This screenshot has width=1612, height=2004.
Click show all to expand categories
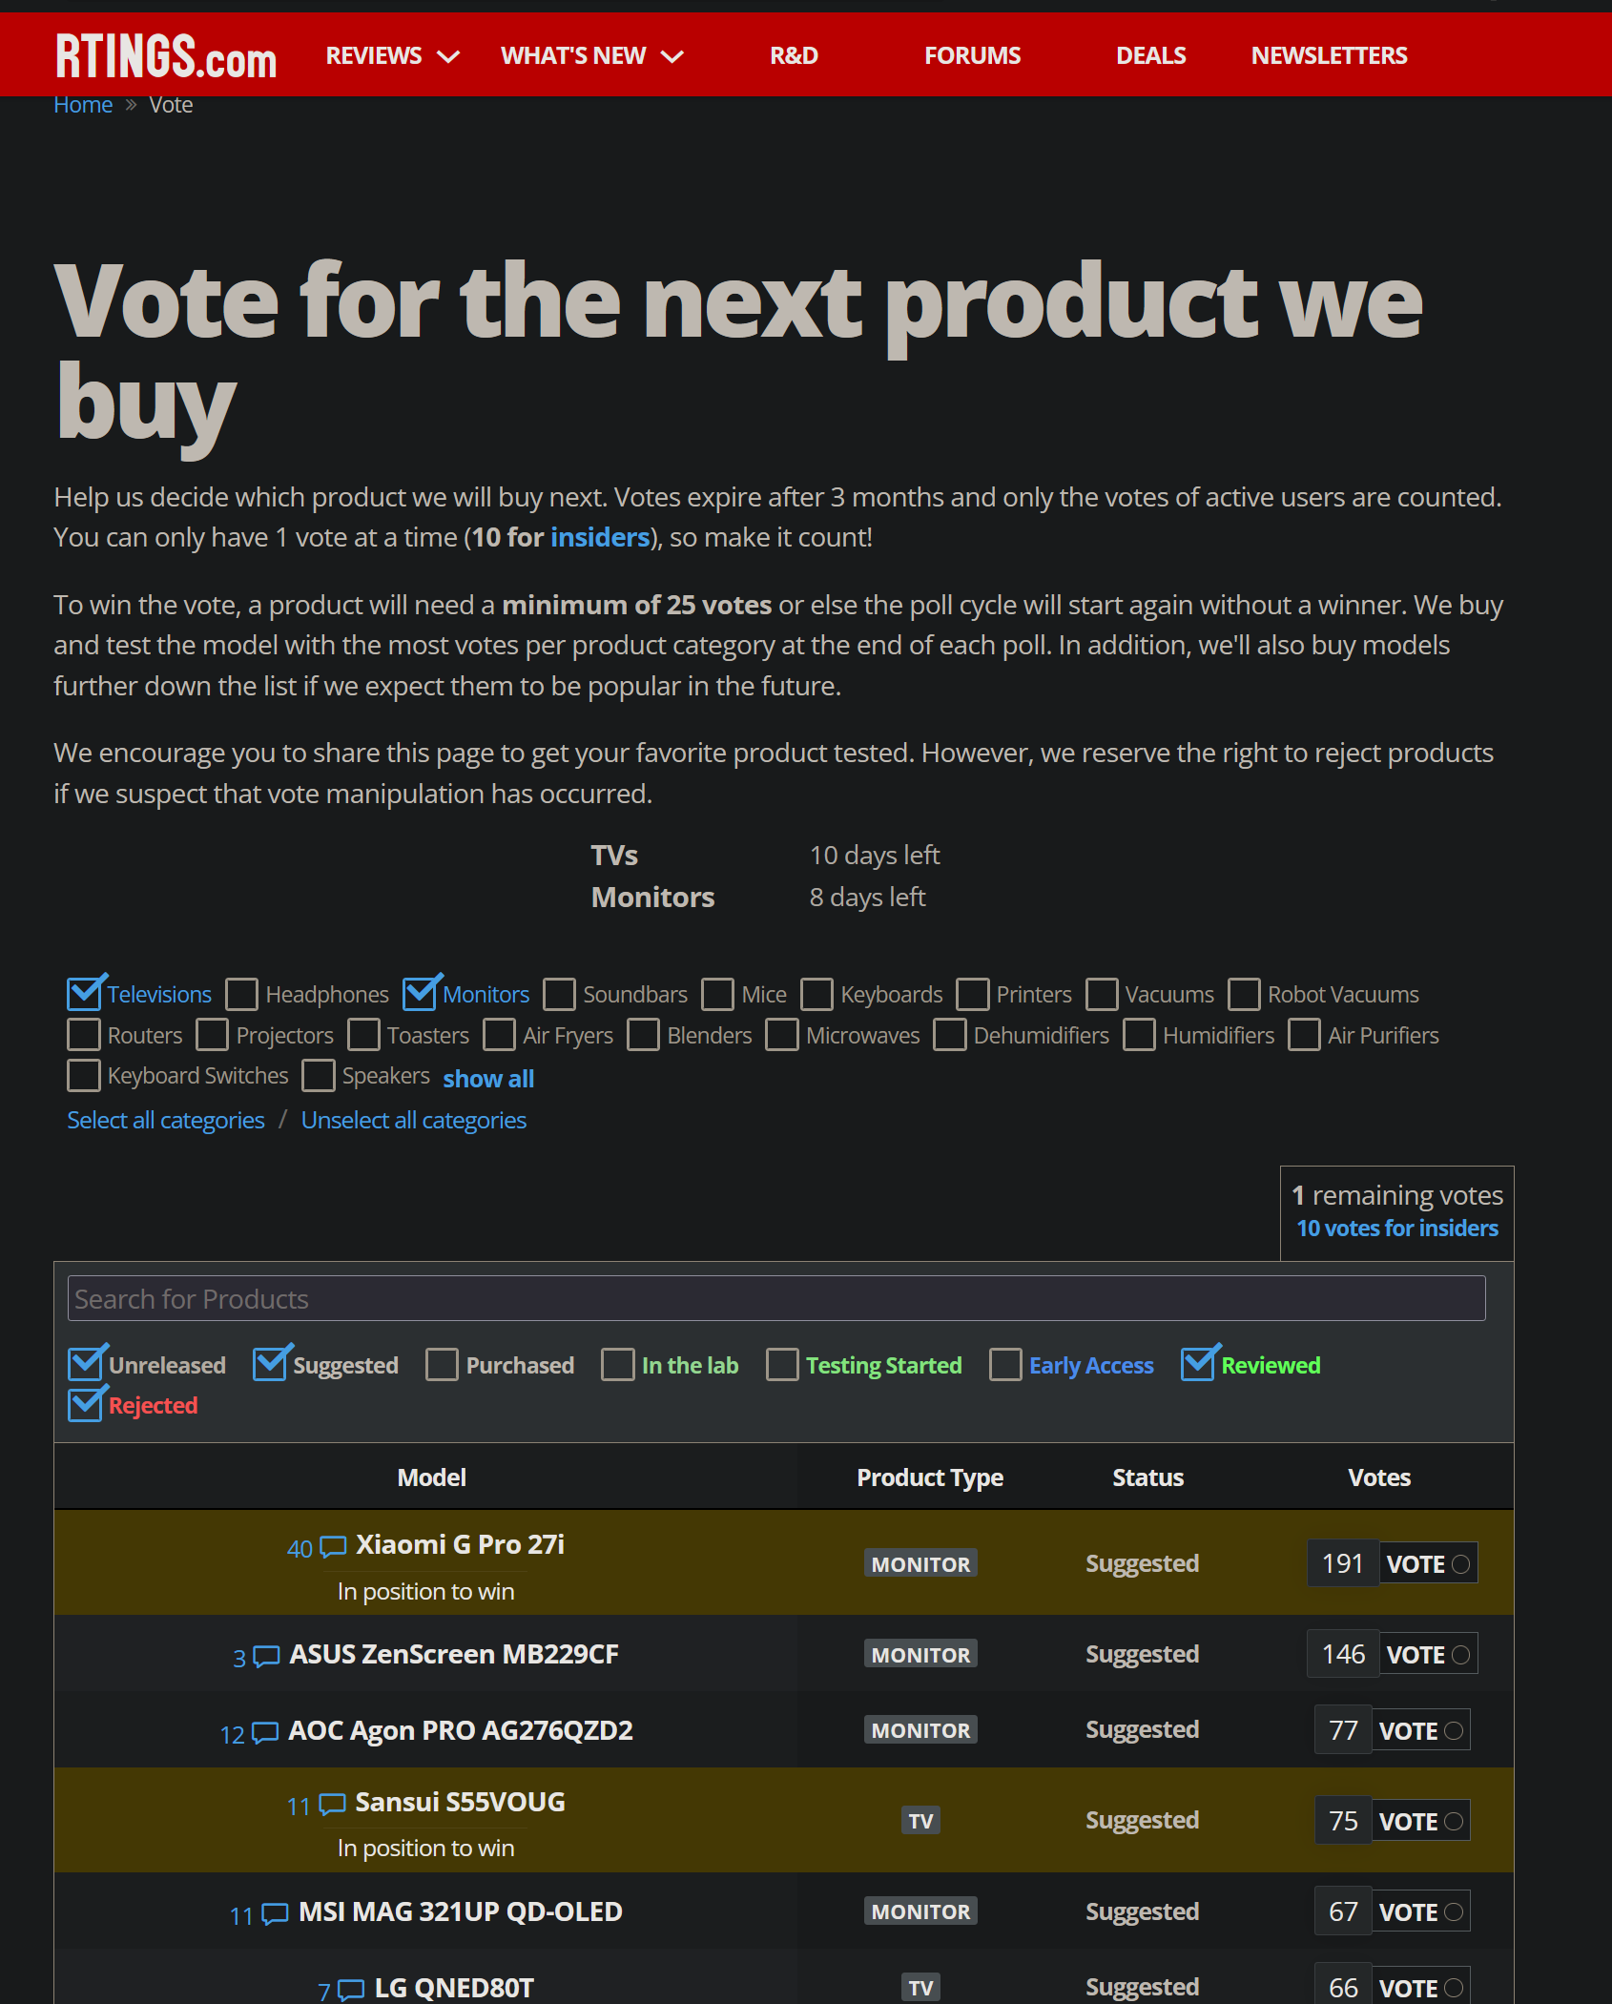[x=488, y=1079]
